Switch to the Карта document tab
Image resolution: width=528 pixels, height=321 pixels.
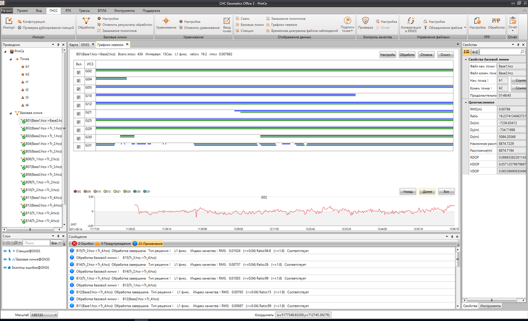click(74, 44)
